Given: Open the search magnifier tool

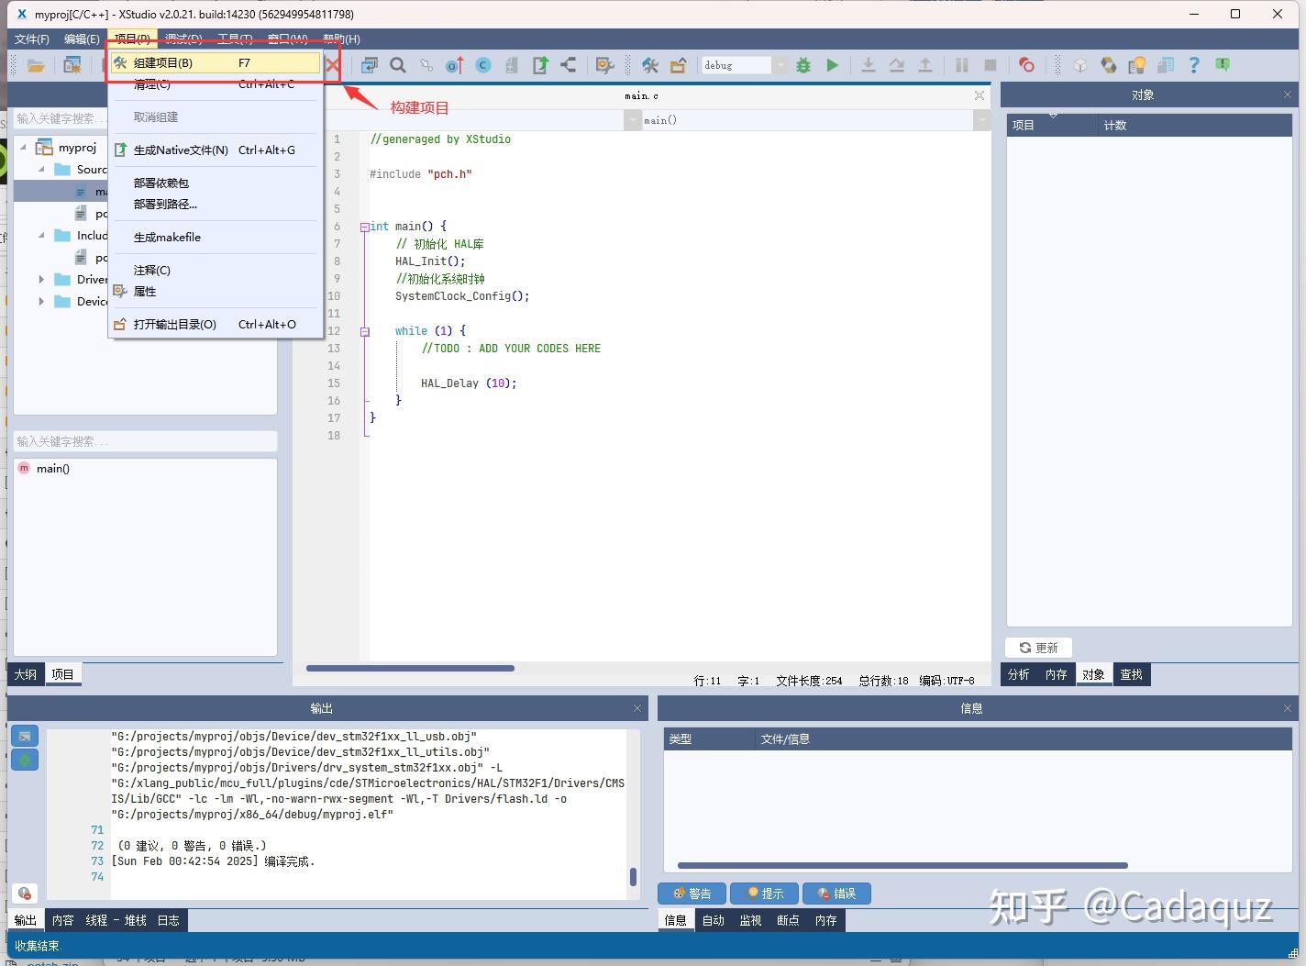Looking at the screenshot, I should pyautogui.click(x=398, y=65).
